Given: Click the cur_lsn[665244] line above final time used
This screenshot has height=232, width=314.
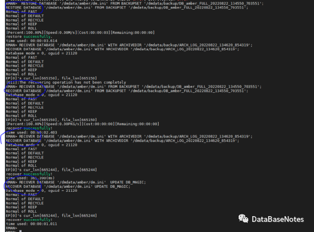Looking at the screenshot, I should point(52,216).
